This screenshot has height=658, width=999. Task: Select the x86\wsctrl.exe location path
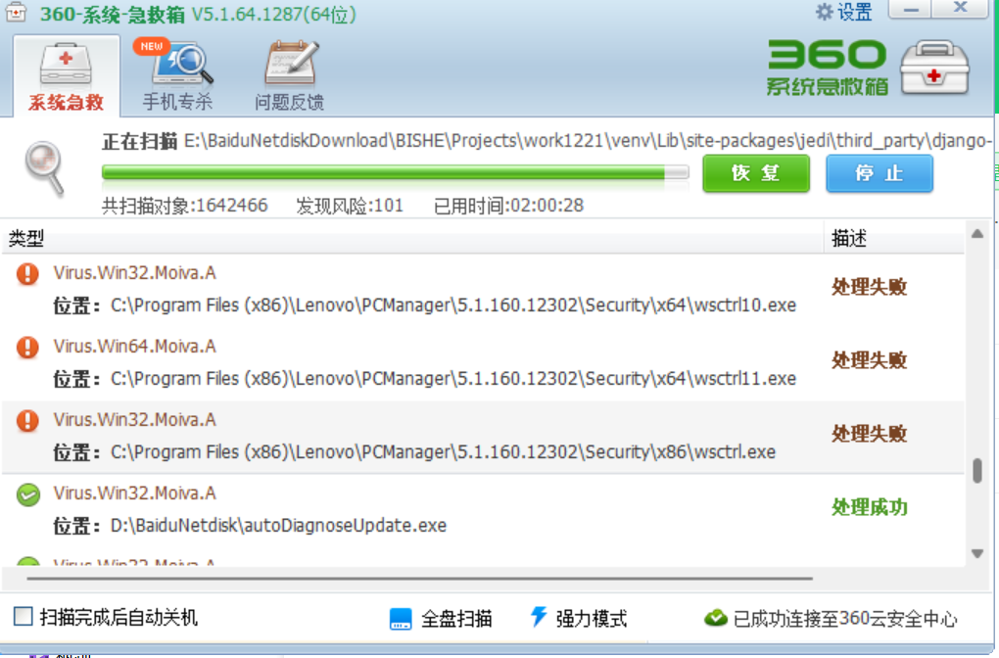pyautogui.click(x=443, y=451)
